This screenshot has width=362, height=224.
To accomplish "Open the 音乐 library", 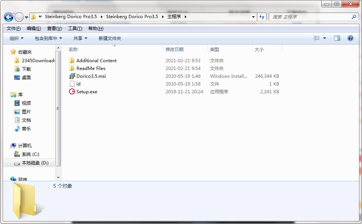I will (26, 129).
